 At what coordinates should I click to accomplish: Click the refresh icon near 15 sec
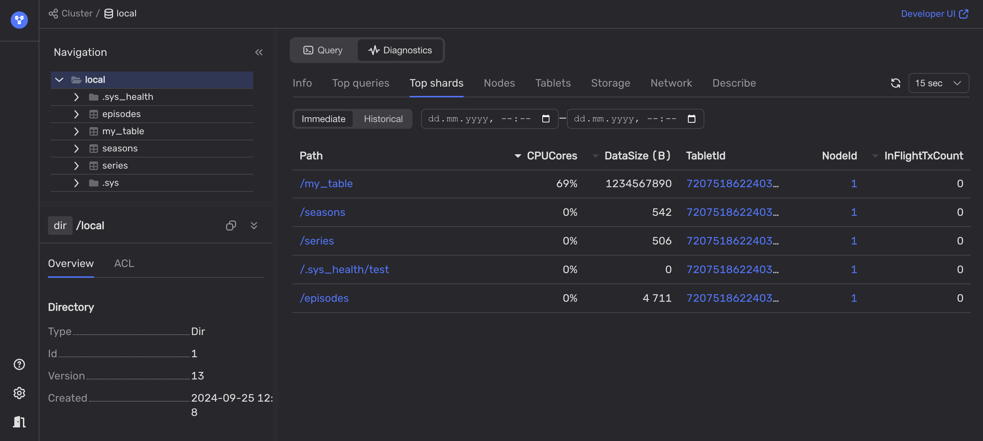pos(895,83)
